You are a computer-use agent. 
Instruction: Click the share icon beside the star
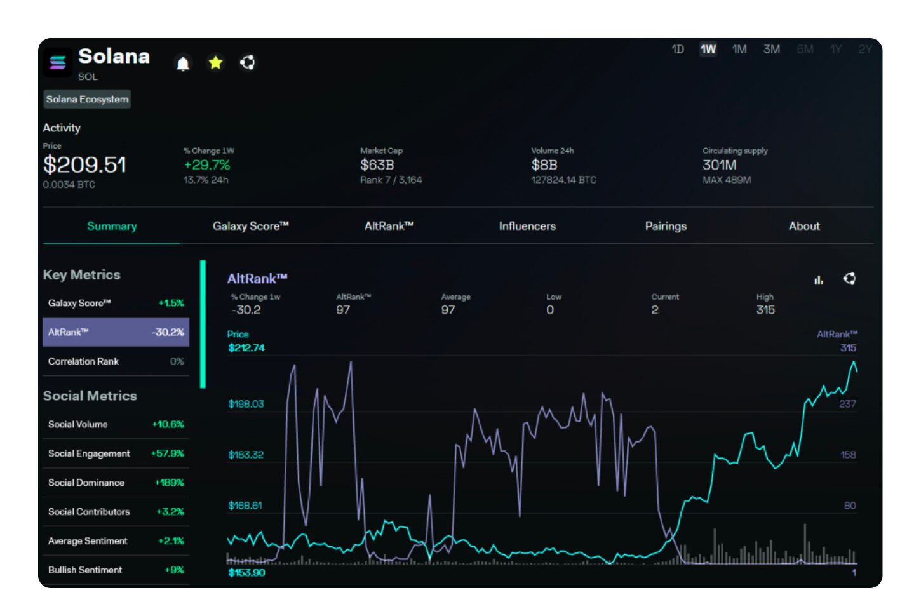(247, 62)
